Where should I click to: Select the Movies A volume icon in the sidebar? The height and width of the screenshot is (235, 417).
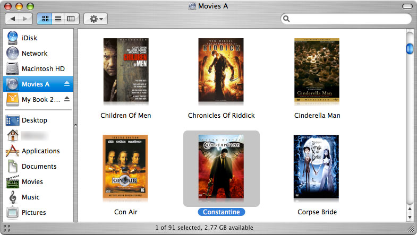click(x=13, y=84)
